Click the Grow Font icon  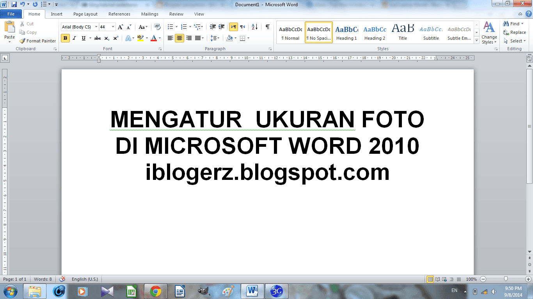121,27
